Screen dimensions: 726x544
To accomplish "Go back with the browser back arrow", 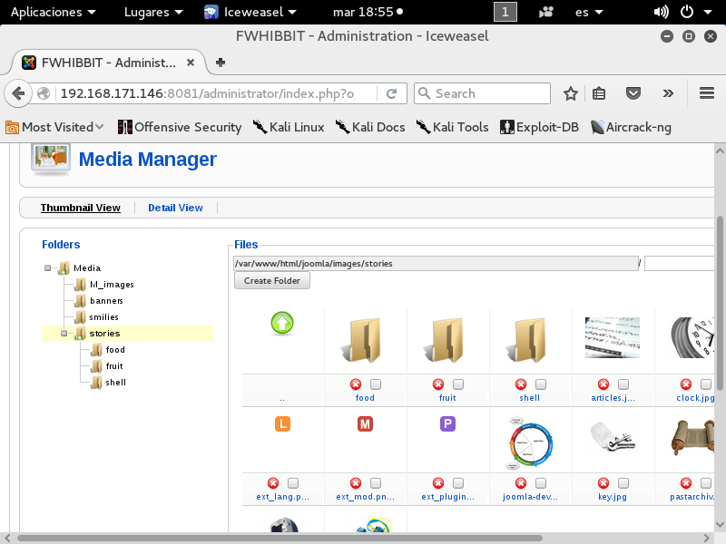I will [x=18, y=93].
